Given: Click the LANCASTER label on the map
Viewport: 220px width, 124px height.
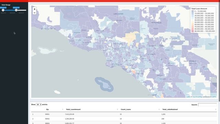Looking at the screenshot, I should point(118,14).
